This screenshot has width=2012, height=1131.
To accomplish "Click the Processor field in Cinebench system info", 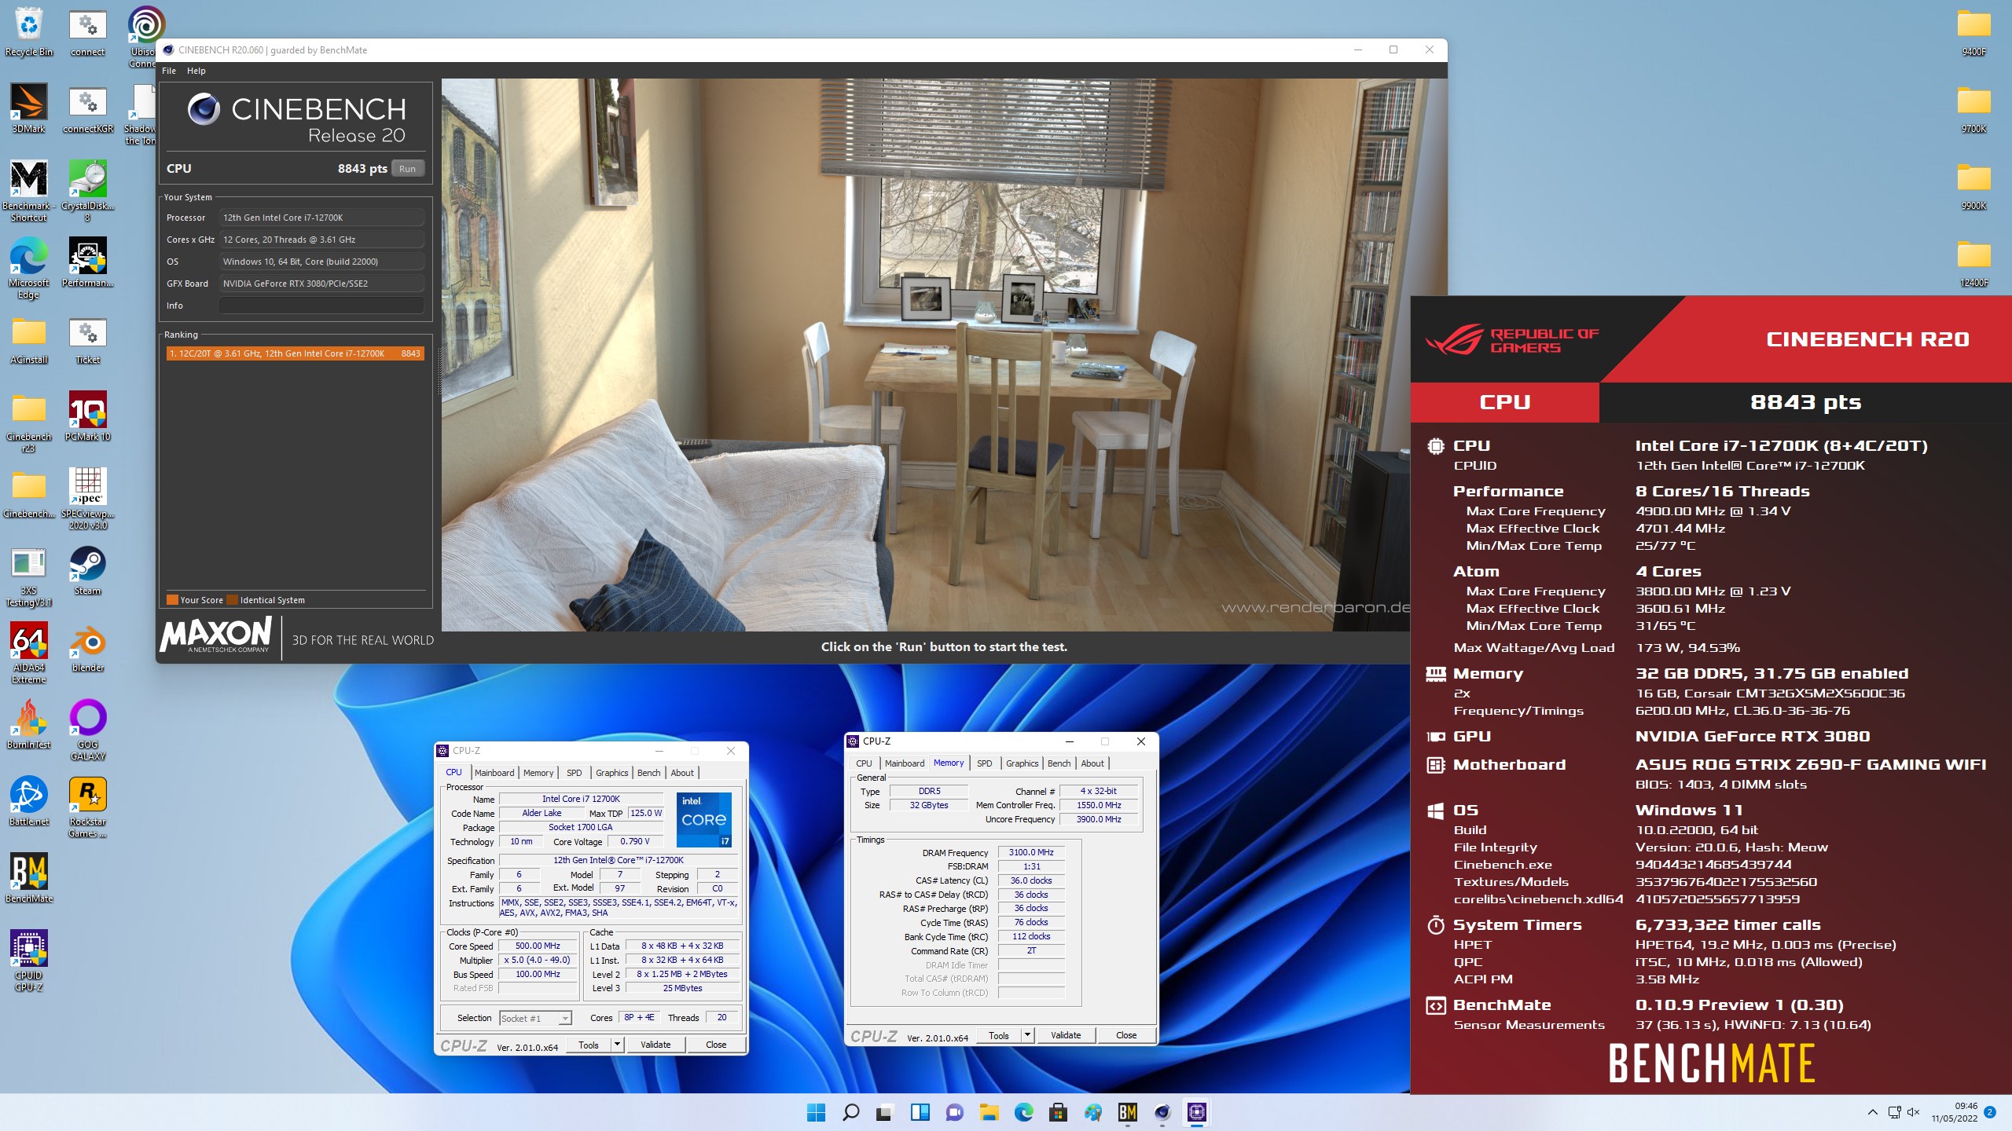I will 321,218.
